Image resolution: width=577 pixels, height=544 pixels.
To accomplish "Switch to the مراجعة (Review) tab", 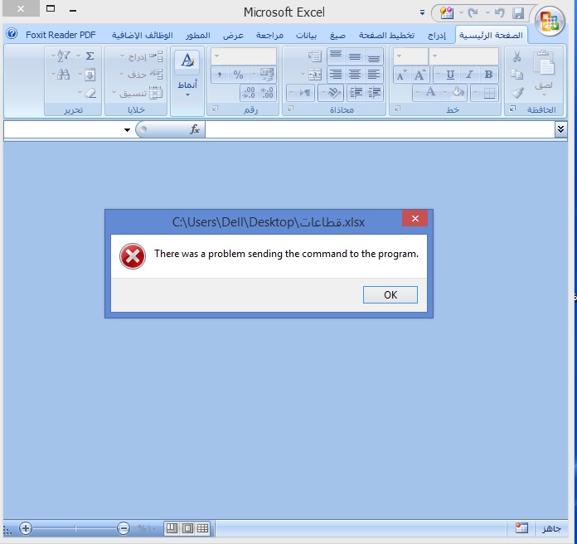I will coord(269,36).
